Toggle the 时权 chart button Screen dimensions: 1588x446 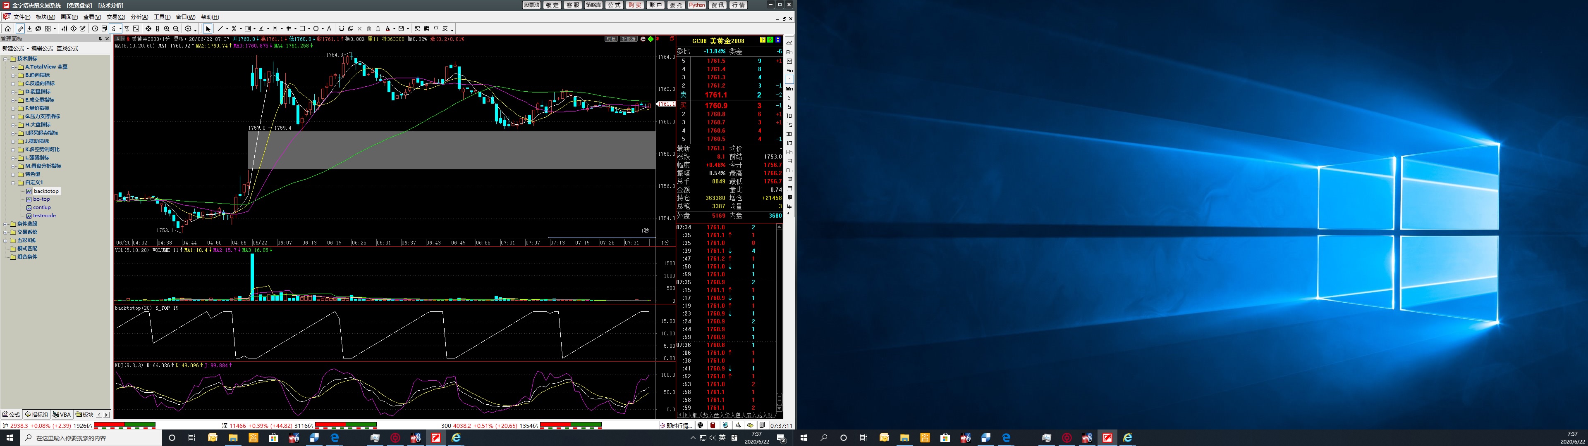click(611, 39)
